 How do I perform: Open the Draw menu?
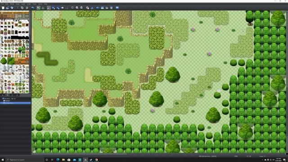(18, 4)
